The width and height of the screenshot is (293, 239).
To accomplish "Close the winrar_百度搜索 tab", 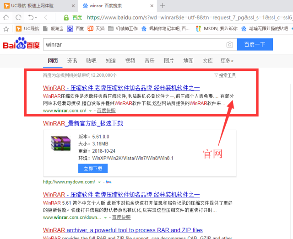I will point(152,6).
